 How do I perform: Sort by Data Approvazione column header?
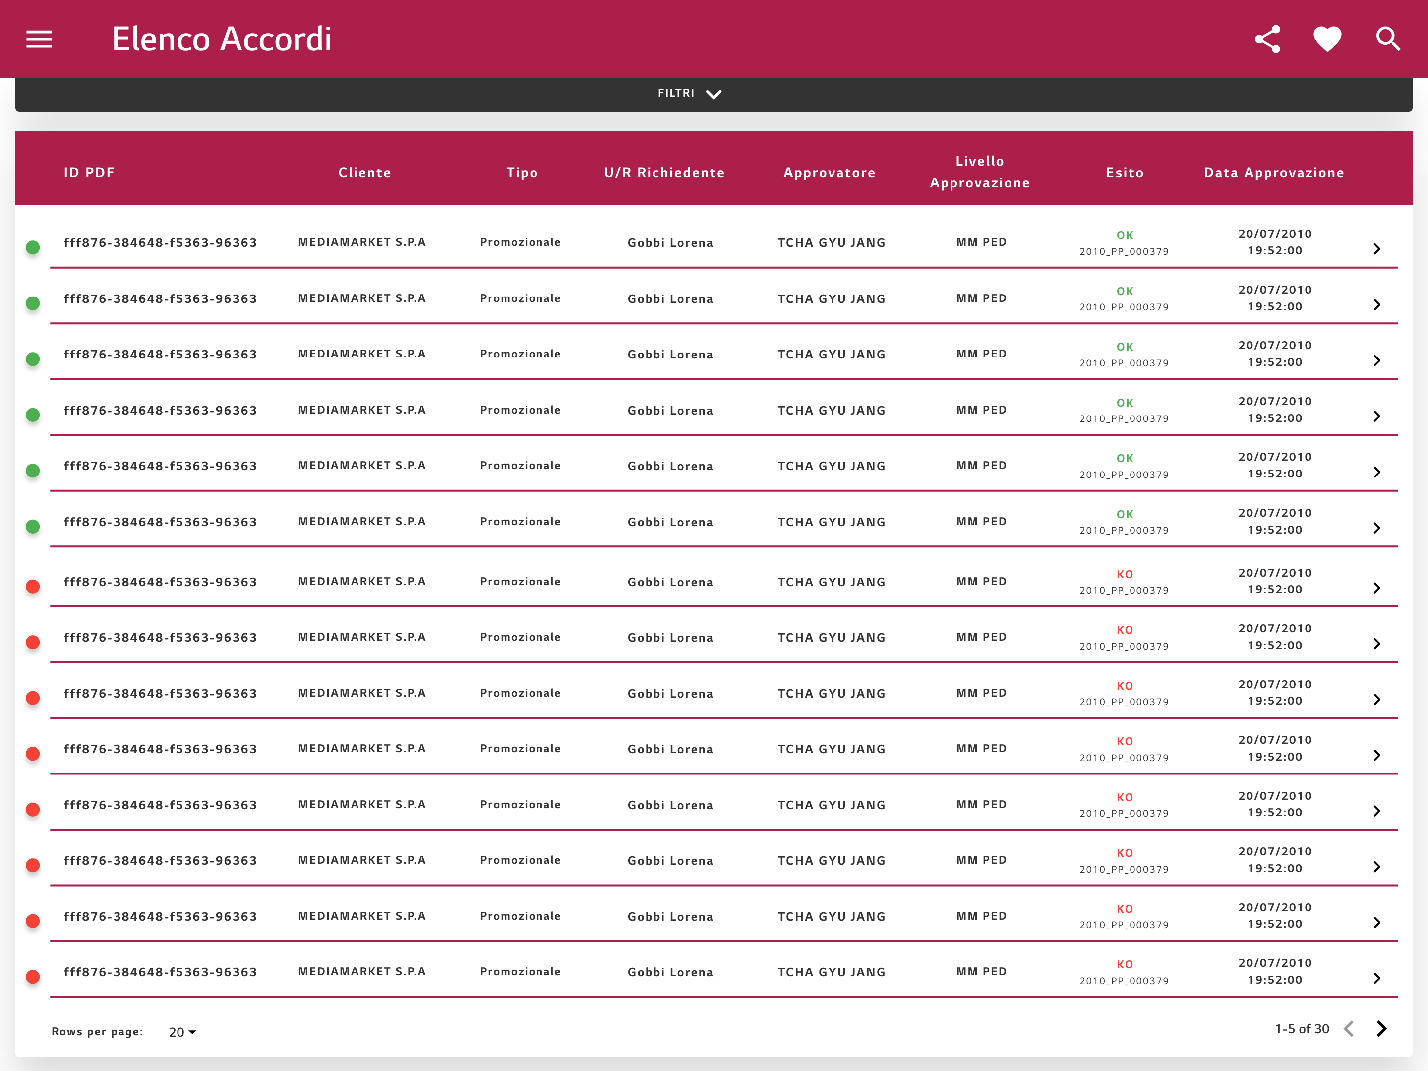(1274, 173)
